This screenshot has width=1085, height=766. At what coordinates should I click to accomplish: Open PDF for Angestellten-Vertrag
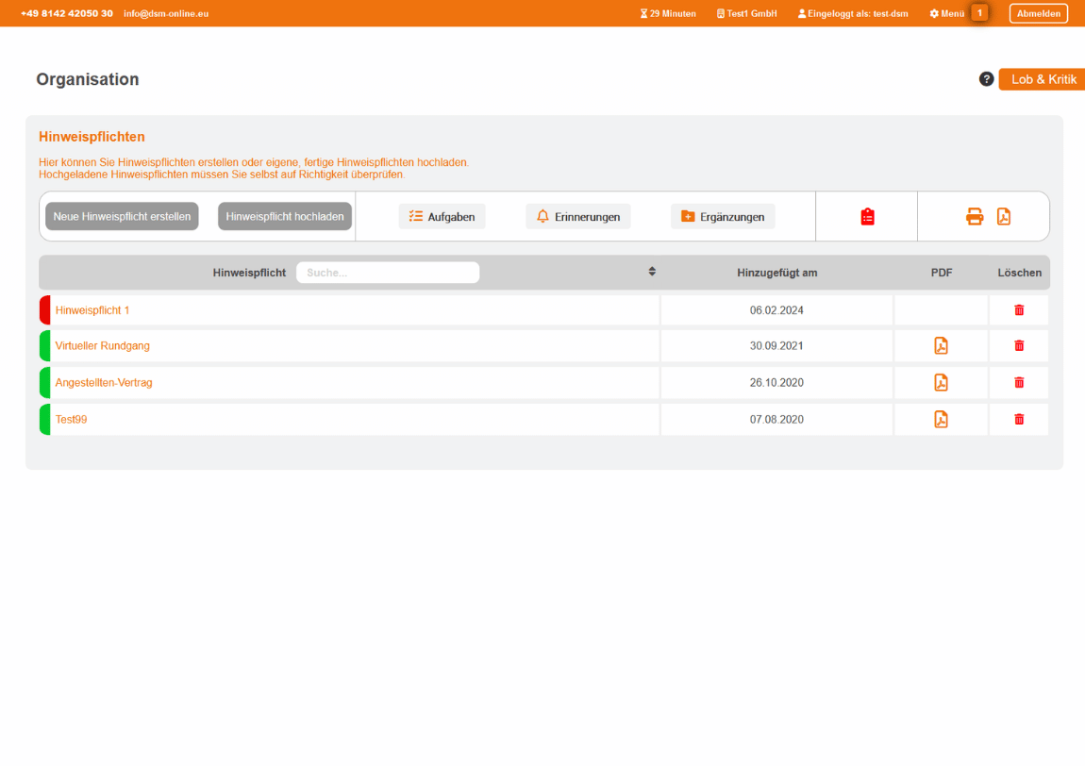pos(941,383)
